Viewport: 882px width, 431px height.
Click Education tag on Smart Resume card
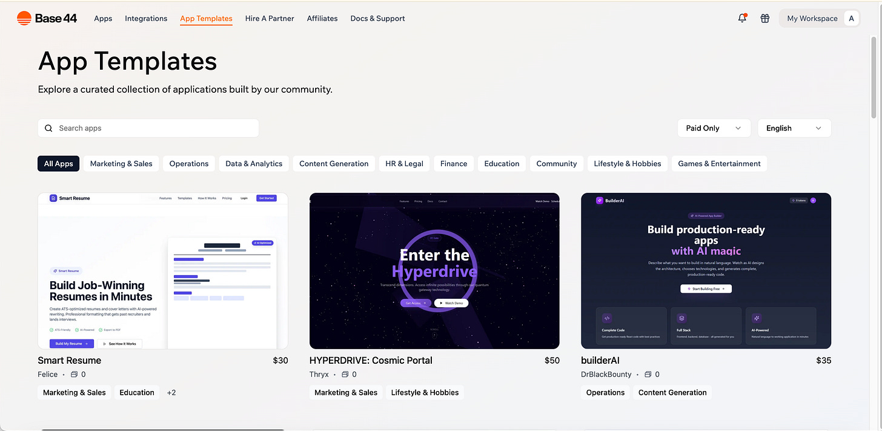point(137,392)
